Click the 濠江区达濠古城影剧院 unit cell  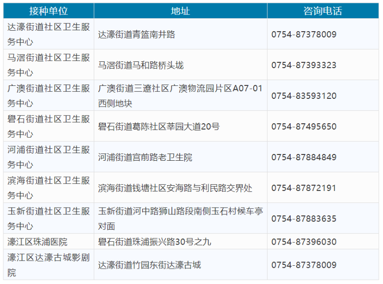[48, 264]
